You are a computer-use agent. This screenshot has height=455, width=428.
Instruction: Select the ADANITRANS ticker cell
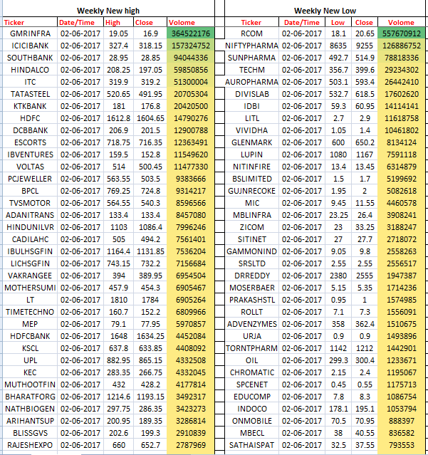point(30,215)
